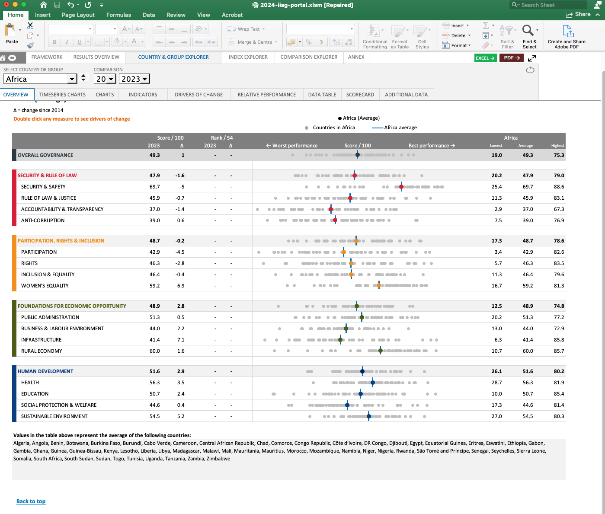605x514 pixels.
Task: Apply percent style format
Action: coord(309,42)
